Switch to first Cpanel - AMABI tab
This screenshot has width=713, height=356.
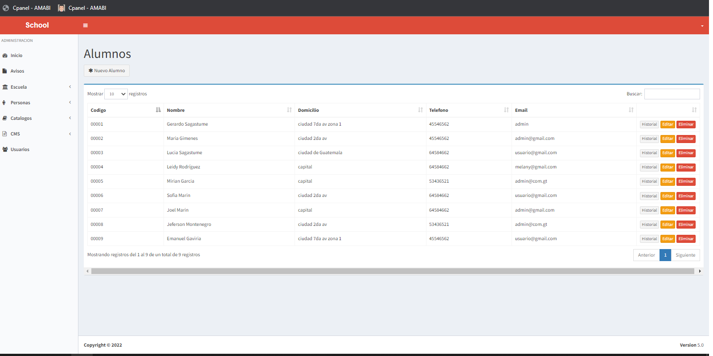click(27, 8)
